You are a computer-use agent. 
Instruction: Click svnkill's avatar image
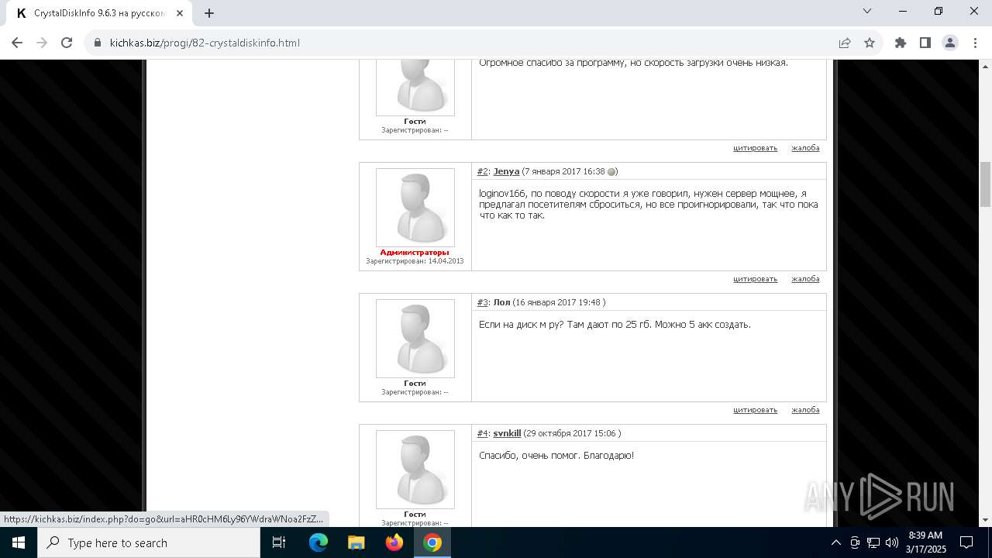(415, 470)
